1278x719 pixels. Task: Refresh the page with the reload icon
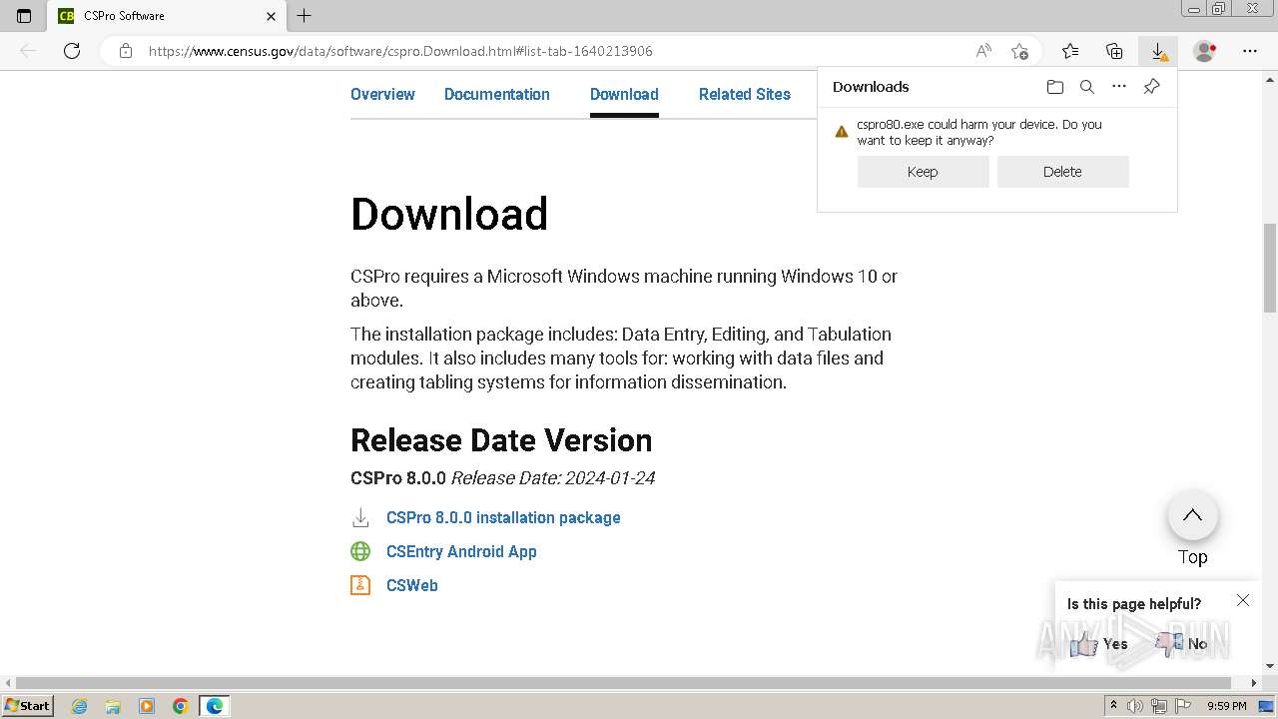[72, 51]
